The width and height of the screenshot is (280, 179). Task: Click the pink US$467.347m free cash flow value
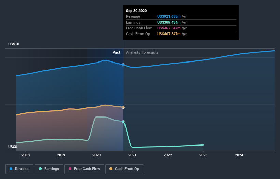tap(169, 28)
